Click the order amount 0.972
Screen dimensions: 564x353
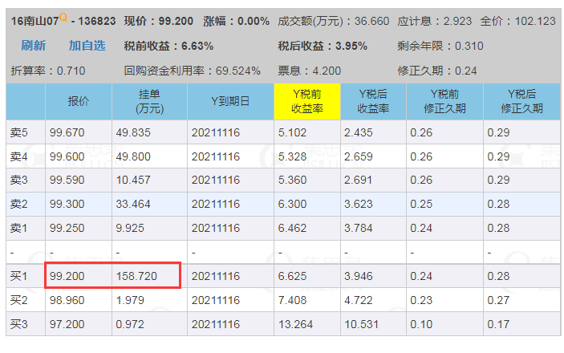(130, 324)
